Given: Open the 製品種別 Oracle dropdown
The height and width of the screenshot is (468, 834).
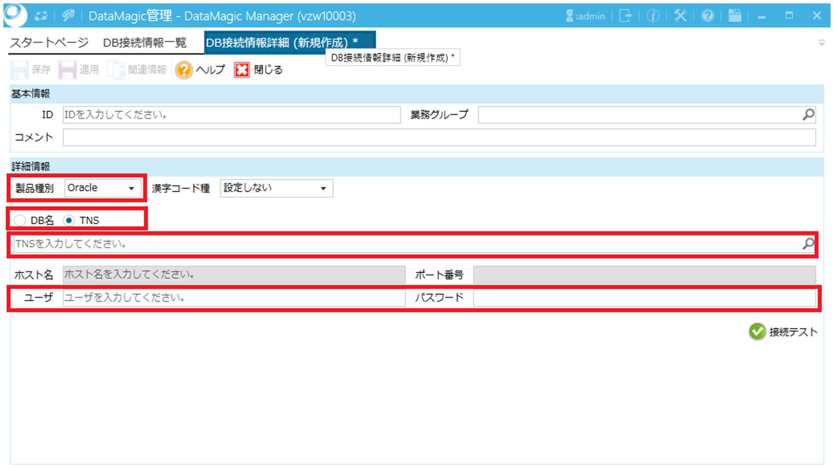Looking at the screenshot, I should point(103,188).
